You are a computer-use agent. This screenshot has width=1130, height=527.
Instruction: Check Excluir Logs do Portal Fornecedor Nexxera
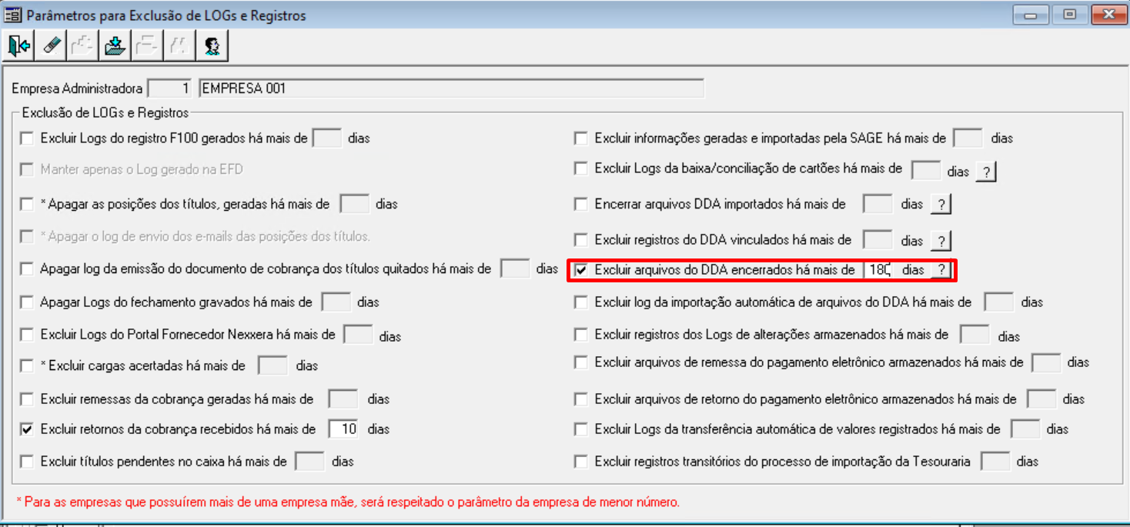point(27,335)
